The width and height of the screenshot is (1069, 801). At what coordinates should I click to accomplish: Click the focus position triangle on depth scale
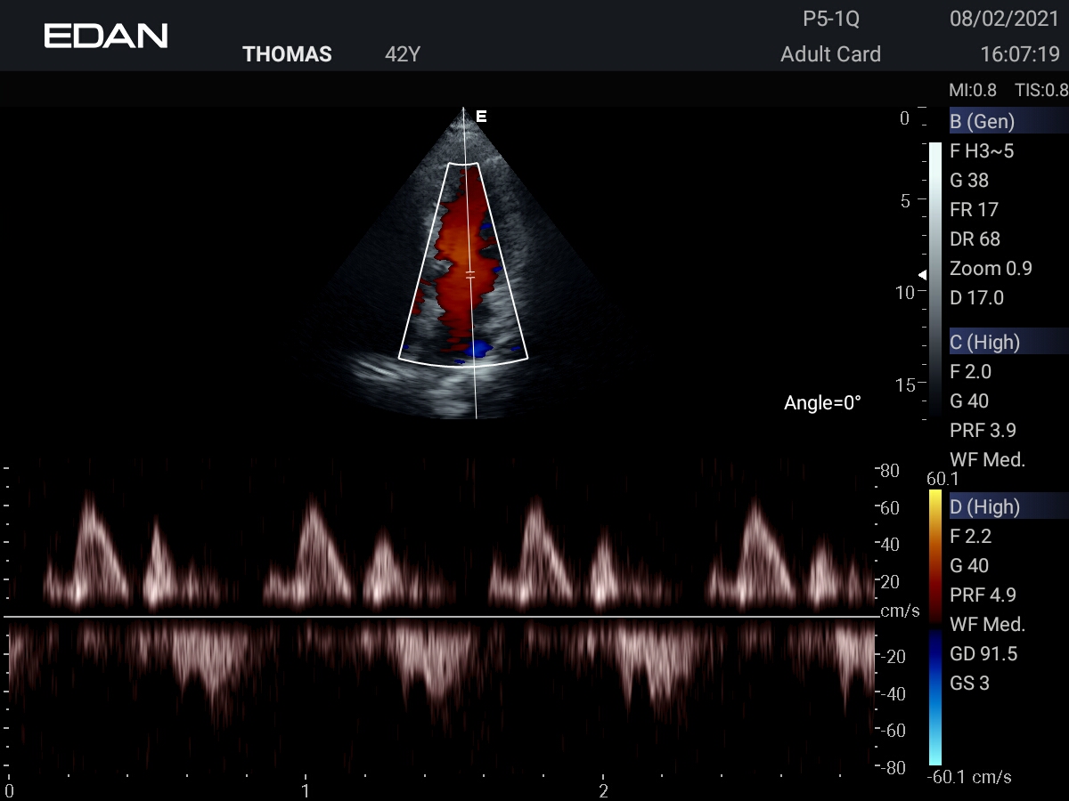pos(923,275)
